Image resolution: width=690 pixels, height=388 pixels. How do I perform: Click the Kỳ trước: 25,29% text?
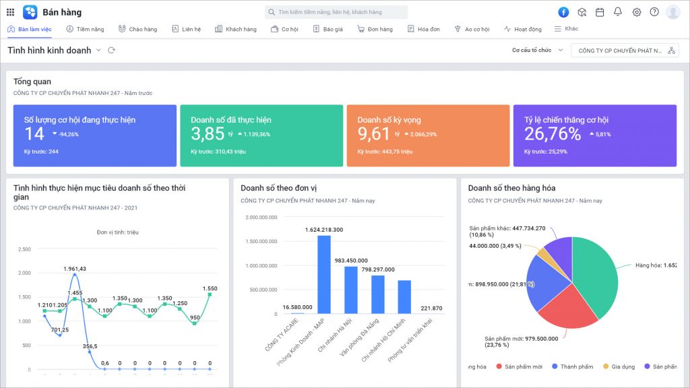pos(546,152)
